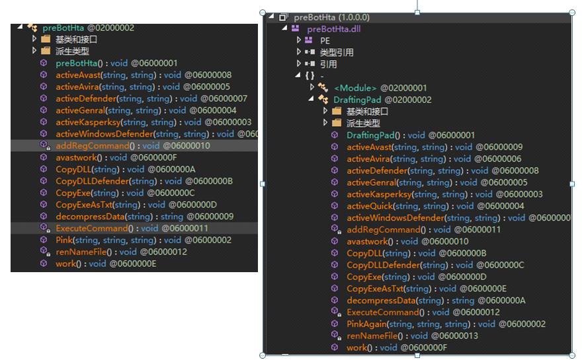Click the PE node icon

tap(309, 40)
